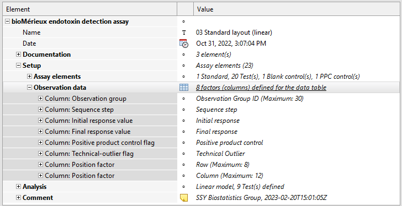Expand the Assay elements node

pos(29,77)
